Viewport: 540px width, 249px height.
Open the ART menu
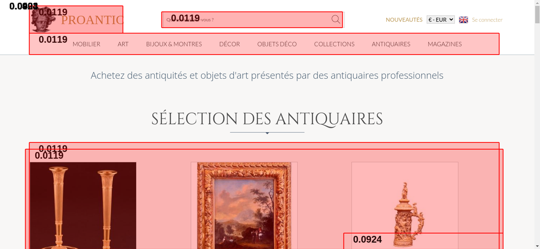pos(123,44)
